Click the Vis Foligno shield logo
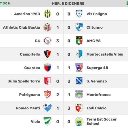128x130 pixels. pos(79,14)
